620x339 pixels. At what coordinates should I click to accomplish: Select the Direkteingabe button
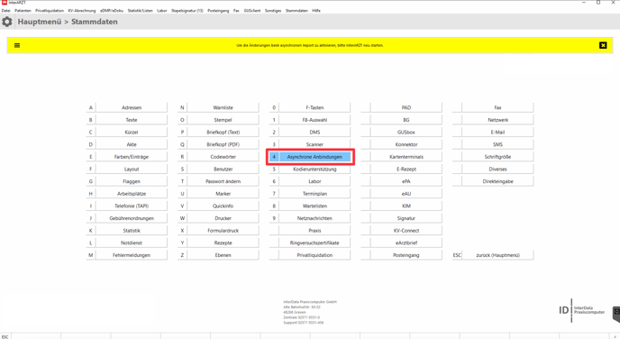497,181
